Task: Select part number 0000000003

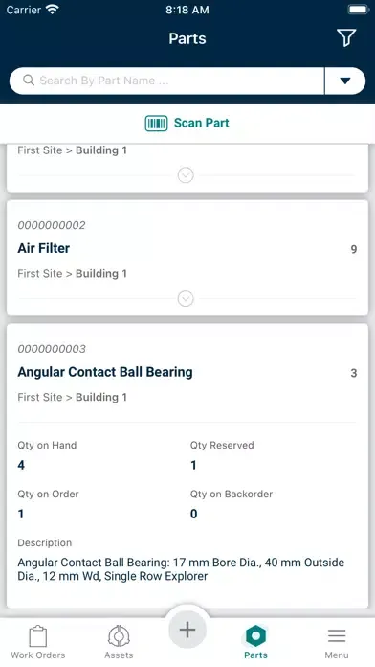Action: (52, 349)
